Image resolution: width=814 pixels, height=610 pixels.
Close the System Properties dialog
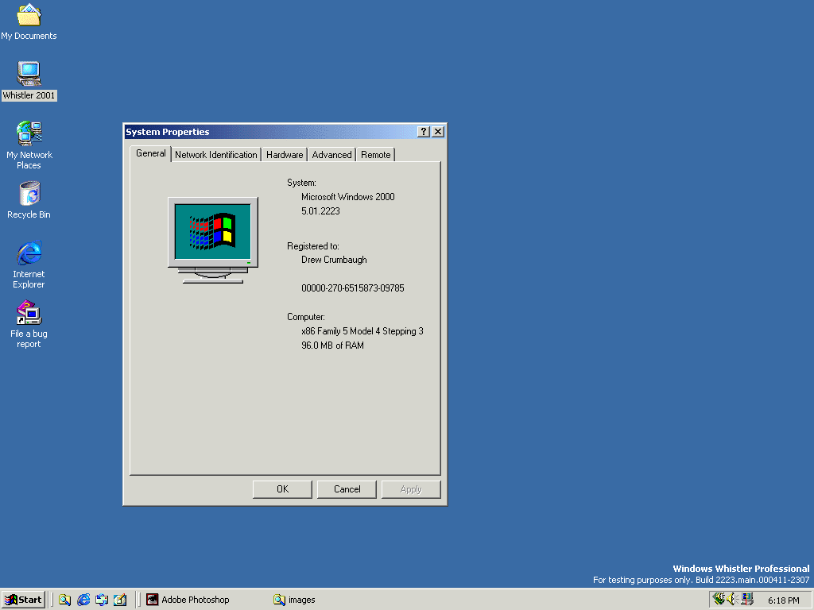point(438,132)
